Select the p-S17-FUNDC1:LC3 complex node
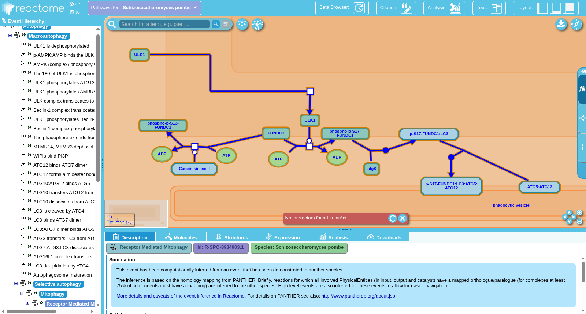Screen dimensions: 586x314 (429, 134)
